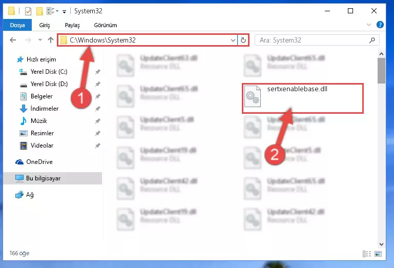Open the File Explorer system menu icon
Image resolution: width=394 pixels, height=268 pixels.
point(11,11)
